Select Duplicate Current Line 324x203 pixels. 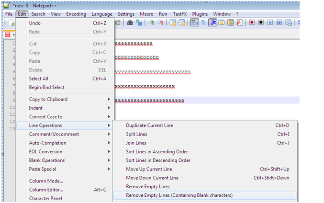205,125
